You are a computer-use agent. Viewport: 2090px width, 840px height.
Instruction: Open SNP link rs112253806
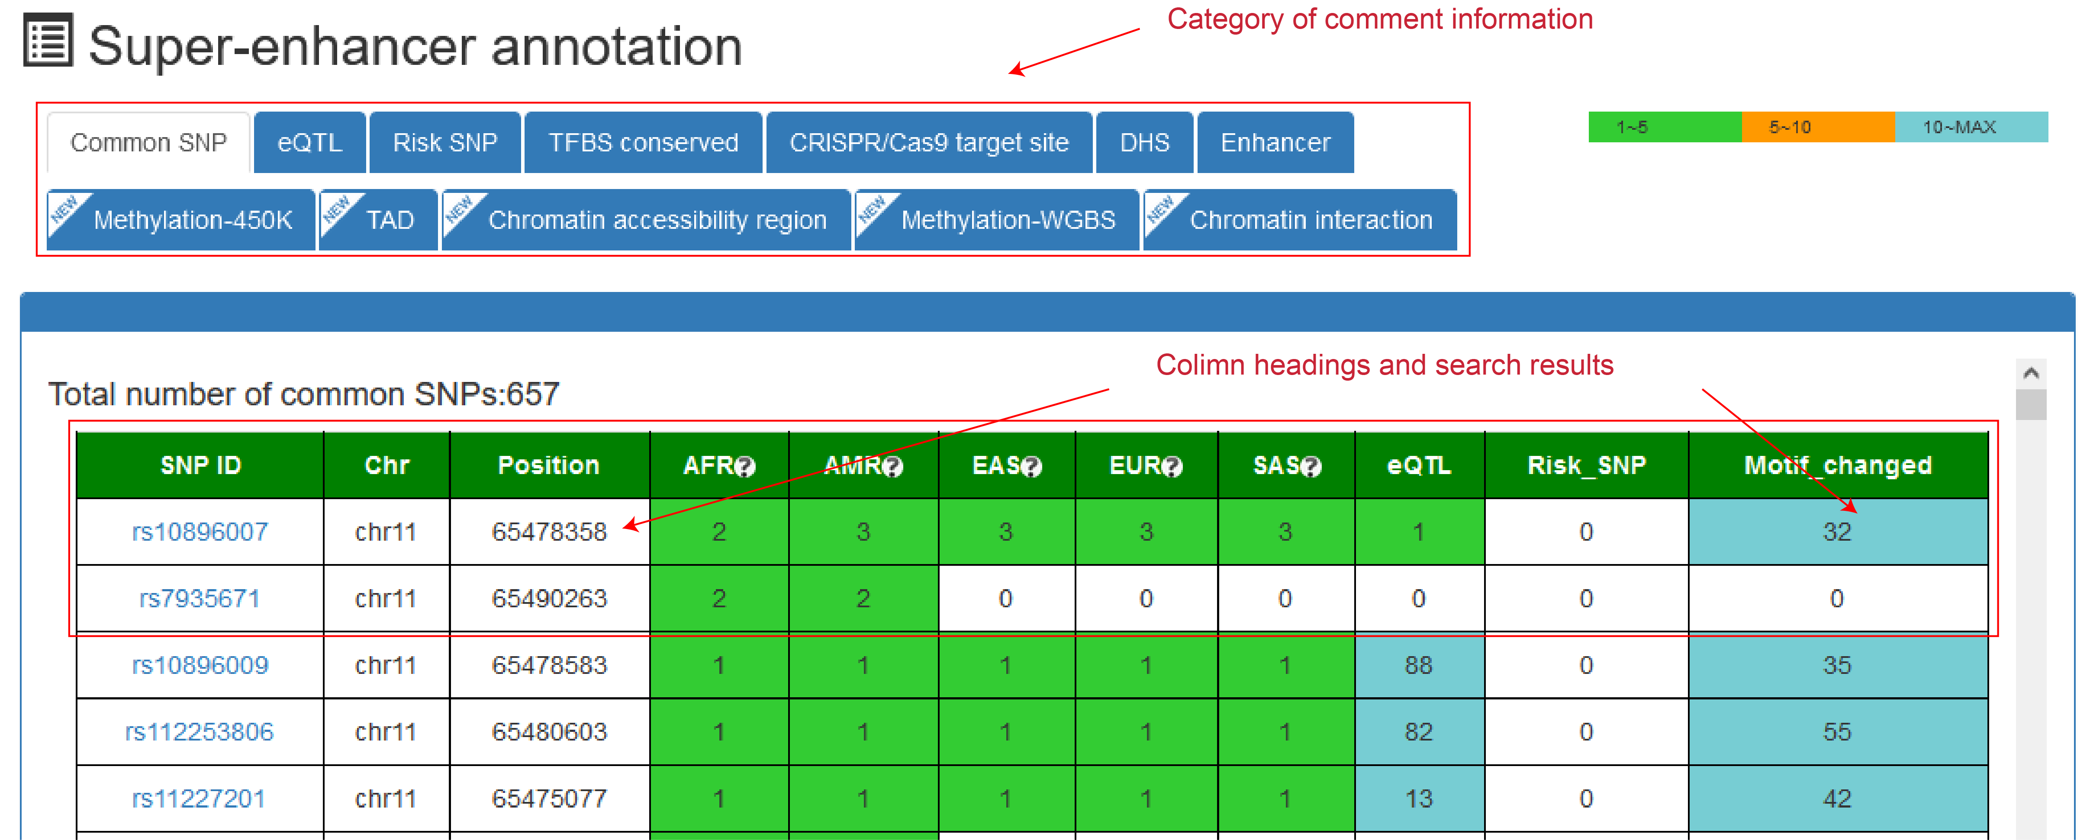(200, 731)
